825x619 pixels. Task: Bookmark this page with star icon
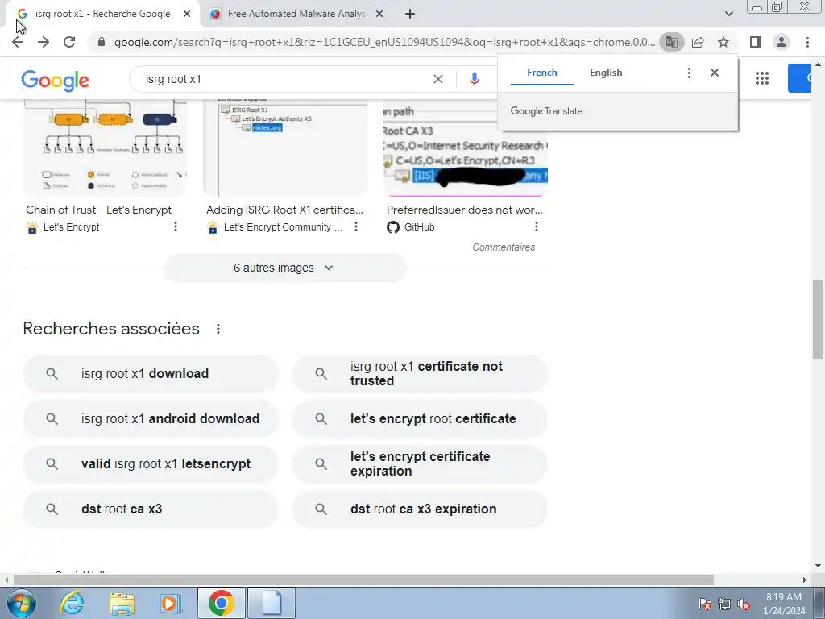point(723,42)
